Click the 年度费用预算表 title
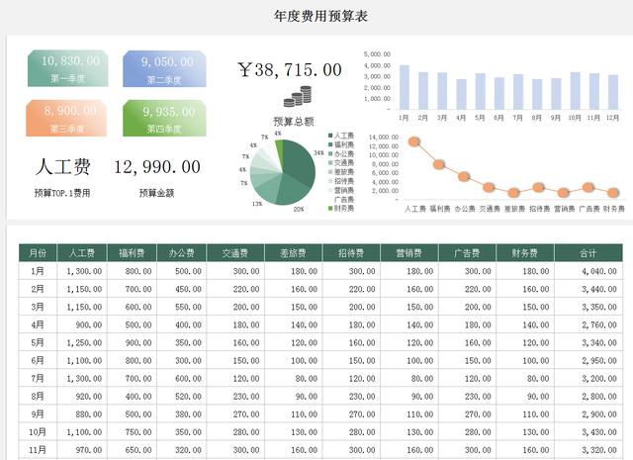The width and height of the screenshot is (633, 460). [316, 16]
